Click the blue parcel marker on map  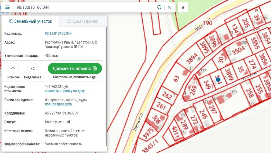(218, 79)
